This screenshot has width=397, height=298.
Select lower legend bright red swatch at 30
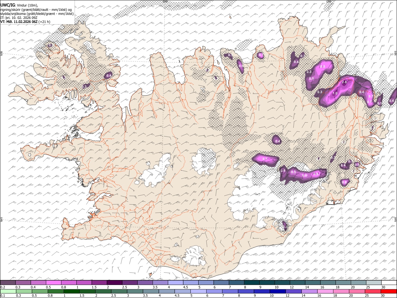click(x=389, y=291)
